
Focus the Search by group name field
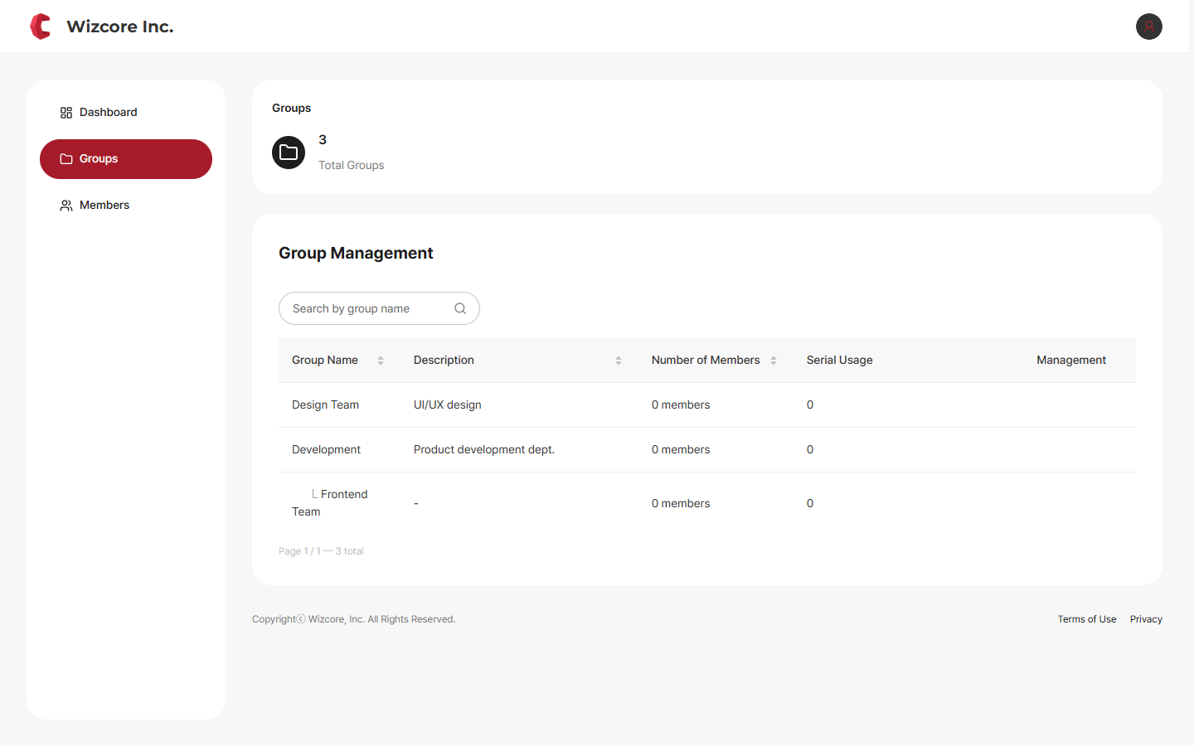click(x=379, y=308)
